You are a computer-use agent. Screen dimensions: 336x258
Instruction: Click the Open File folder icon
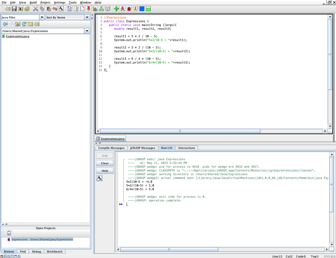tap(8, 9)
